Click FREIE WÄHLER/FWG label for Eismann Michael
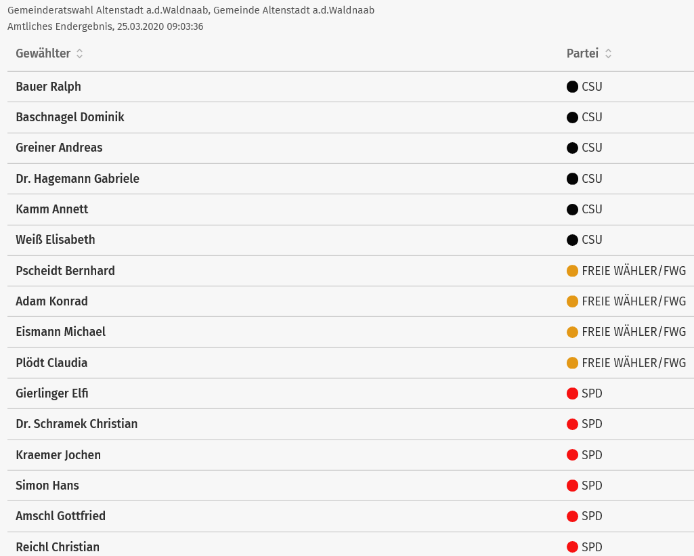Screen dimensions: 694x556 (634, 332)
